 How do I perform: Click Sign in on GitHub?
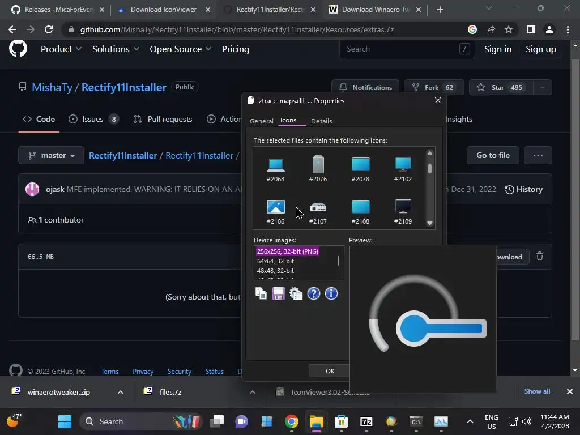498,49
